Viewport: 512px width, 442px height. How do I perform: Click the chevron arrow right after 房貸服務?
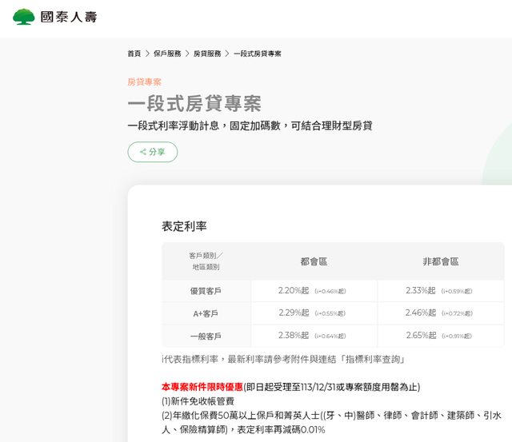point(227,54)
